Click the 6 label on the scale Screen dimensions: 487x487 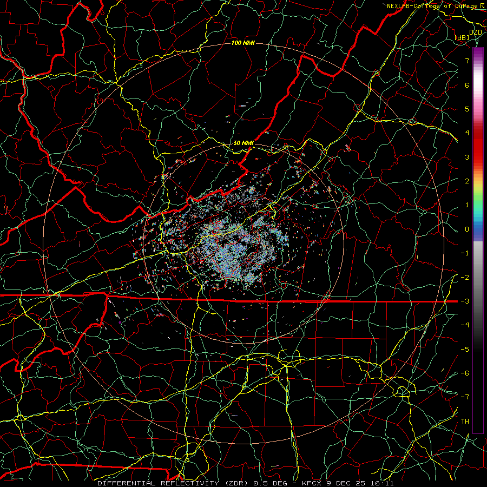467,85
